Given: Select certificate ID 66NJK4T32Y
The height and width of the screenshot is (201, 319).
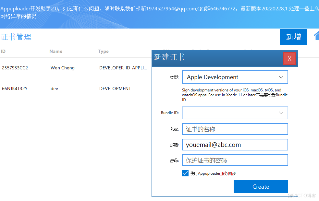Looking at the screenshot, I should point(15,89).
